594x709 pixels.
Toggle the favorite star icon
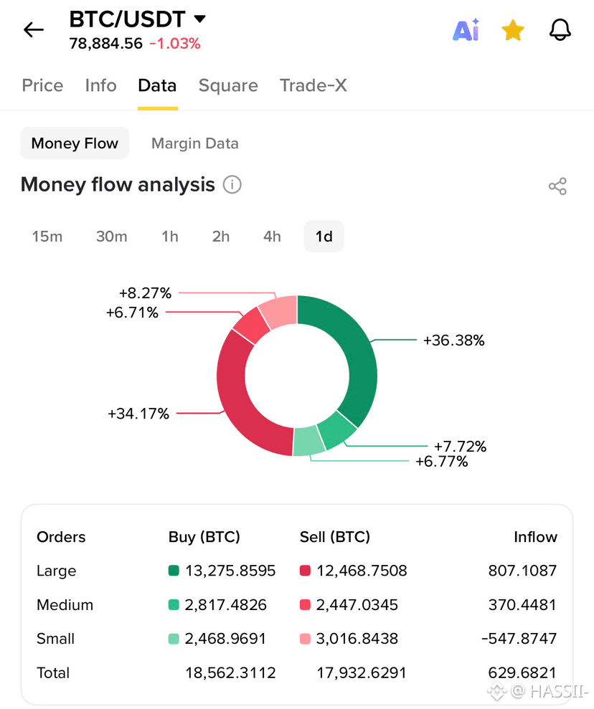click(x=513, y=30)
